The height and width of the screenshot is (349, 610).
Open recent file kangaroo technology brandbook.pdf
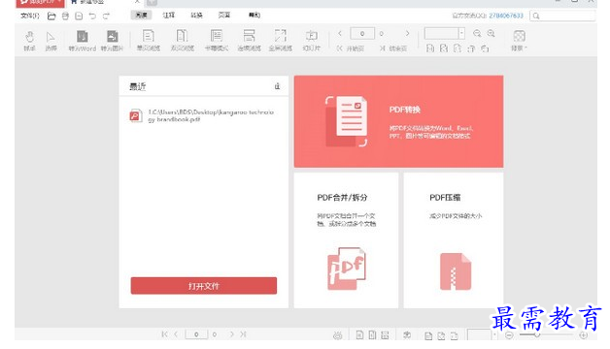pos(202,115)
